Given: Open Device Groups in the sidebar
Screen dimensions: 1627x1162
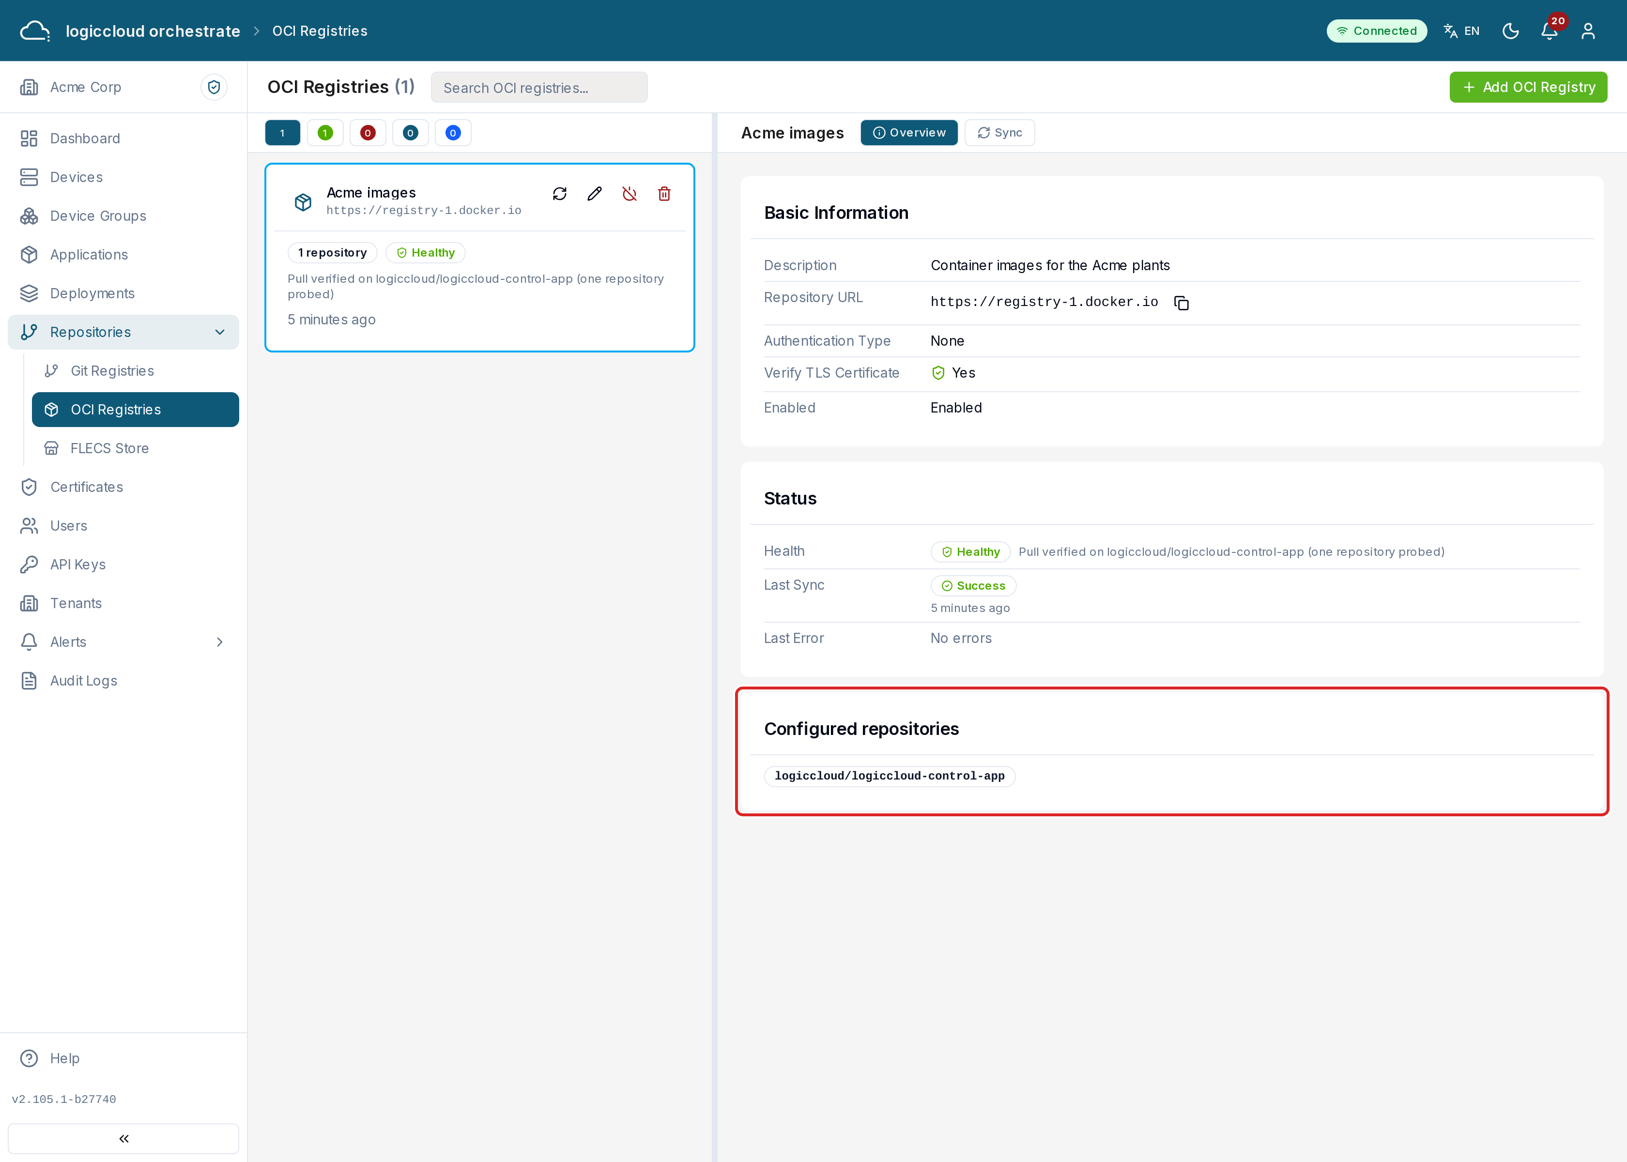Looking at the screenshot, I should coord(123,215).
